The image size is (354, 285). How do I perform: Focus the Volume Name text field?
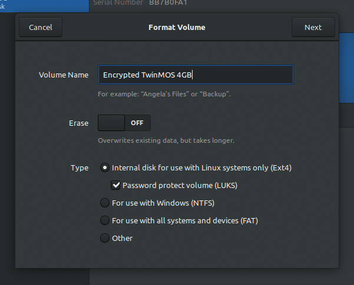195,75
